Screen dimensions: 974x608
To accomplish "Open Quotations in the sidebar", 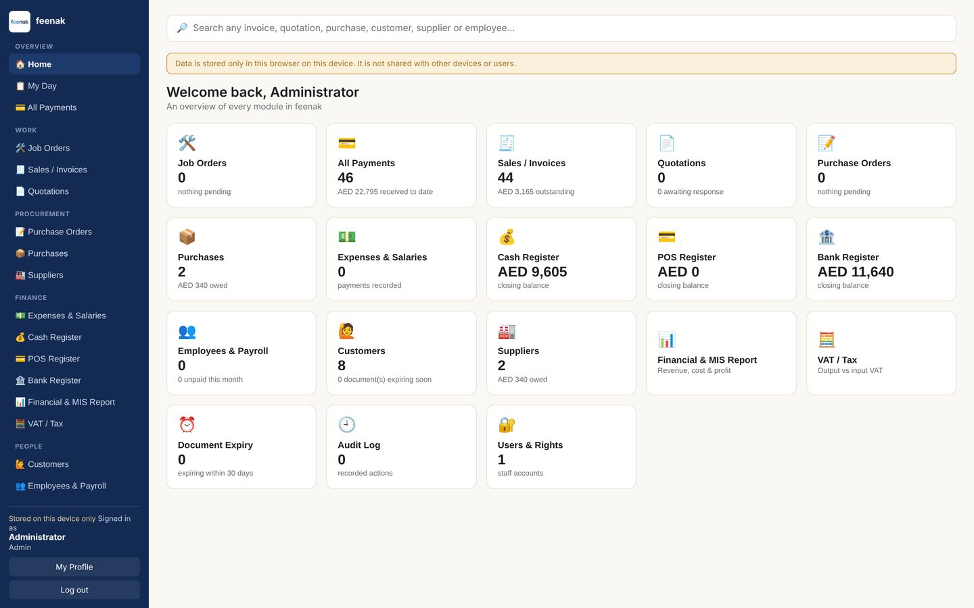I will click(x=74, y=191).
